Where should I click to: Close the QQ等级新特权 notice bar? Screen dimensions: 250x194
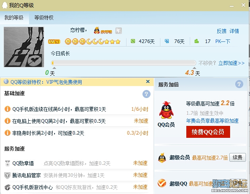[148, 82]
